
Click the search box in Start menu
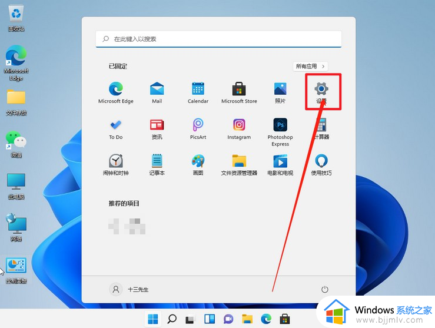pyautogui.click(x=218, y=39)
